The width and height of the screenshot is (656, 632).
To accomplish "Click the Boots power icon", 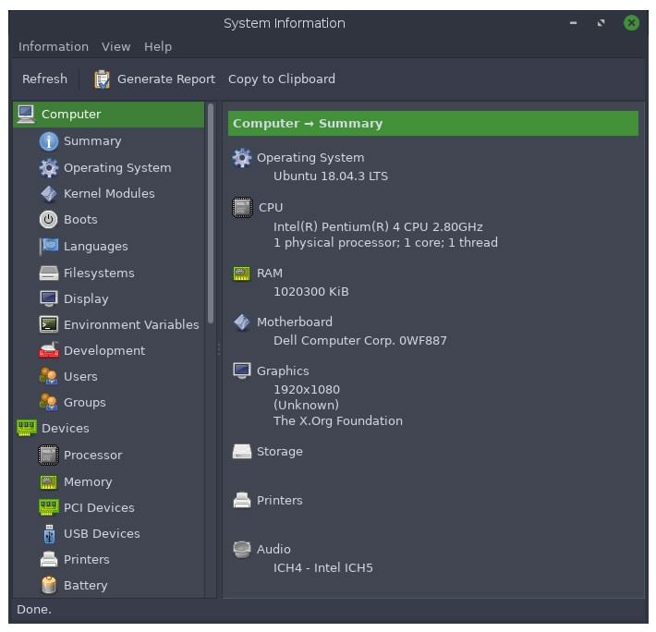I will pyautogui.click(x=49, y=220).
